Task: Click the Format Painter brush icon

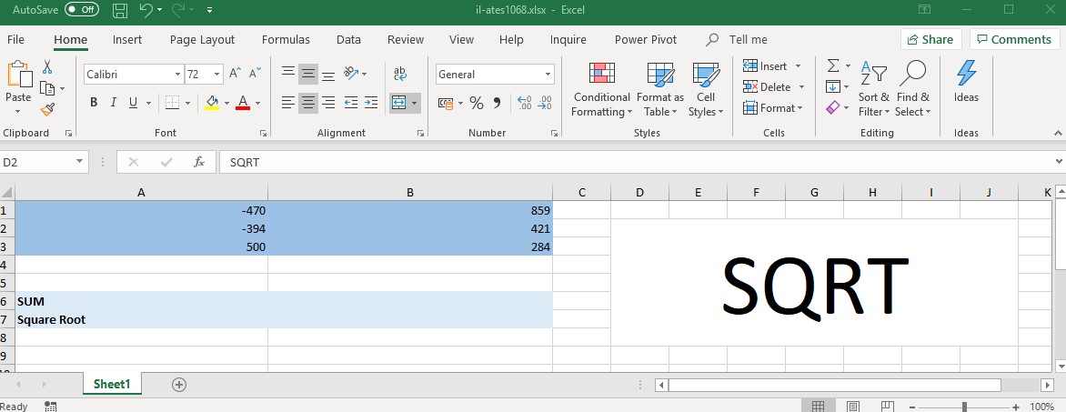Action: click(x=47, y=109)
